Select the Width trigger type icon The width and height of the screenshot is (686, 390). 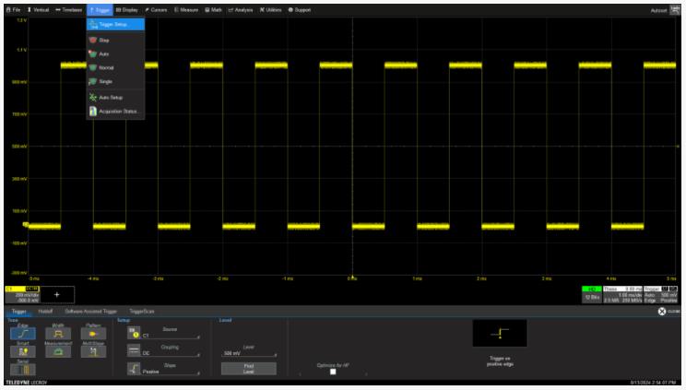pos(58,334)
